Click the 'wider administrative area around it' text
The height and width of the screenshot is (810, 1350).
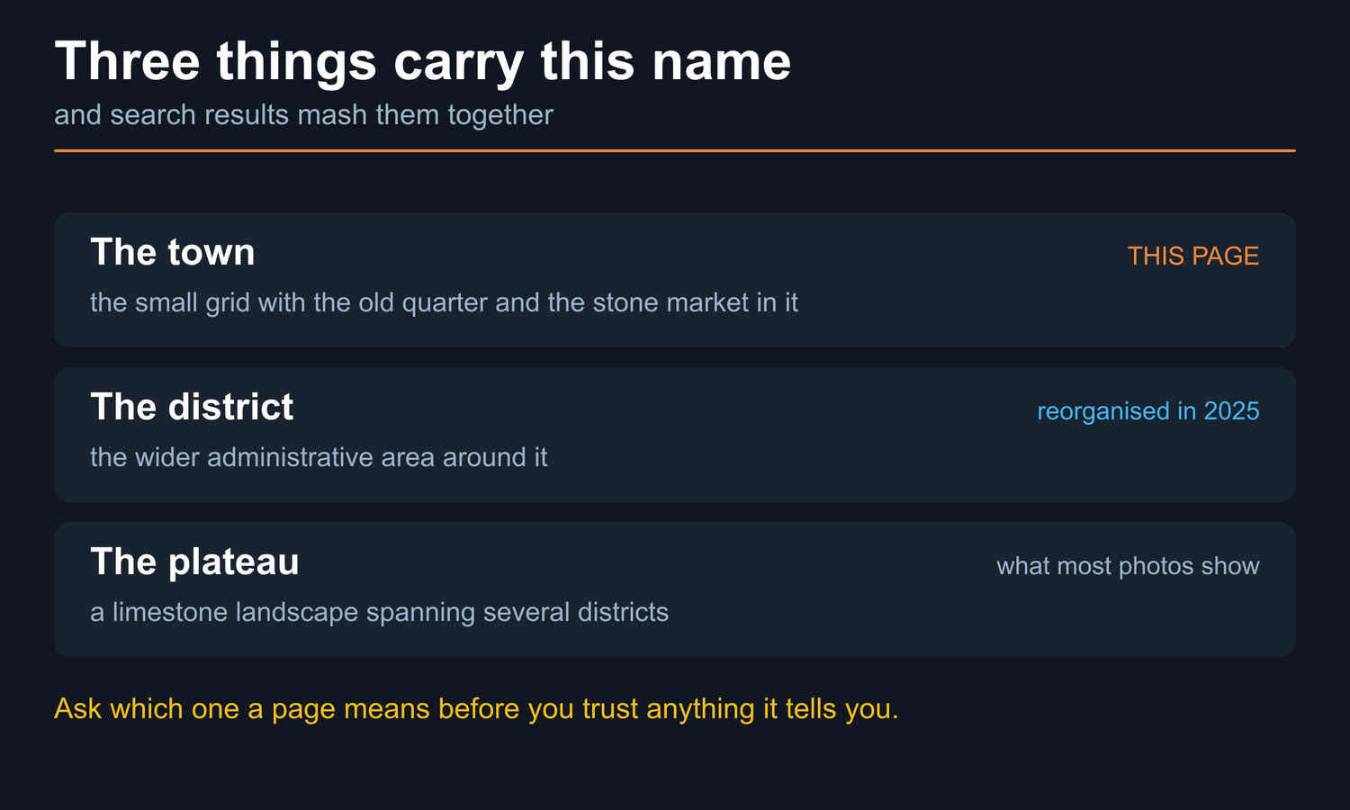341,457
